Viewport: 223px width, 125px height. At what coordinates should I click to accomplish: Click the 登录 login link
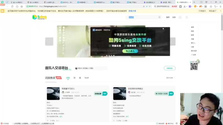(168, 17)
